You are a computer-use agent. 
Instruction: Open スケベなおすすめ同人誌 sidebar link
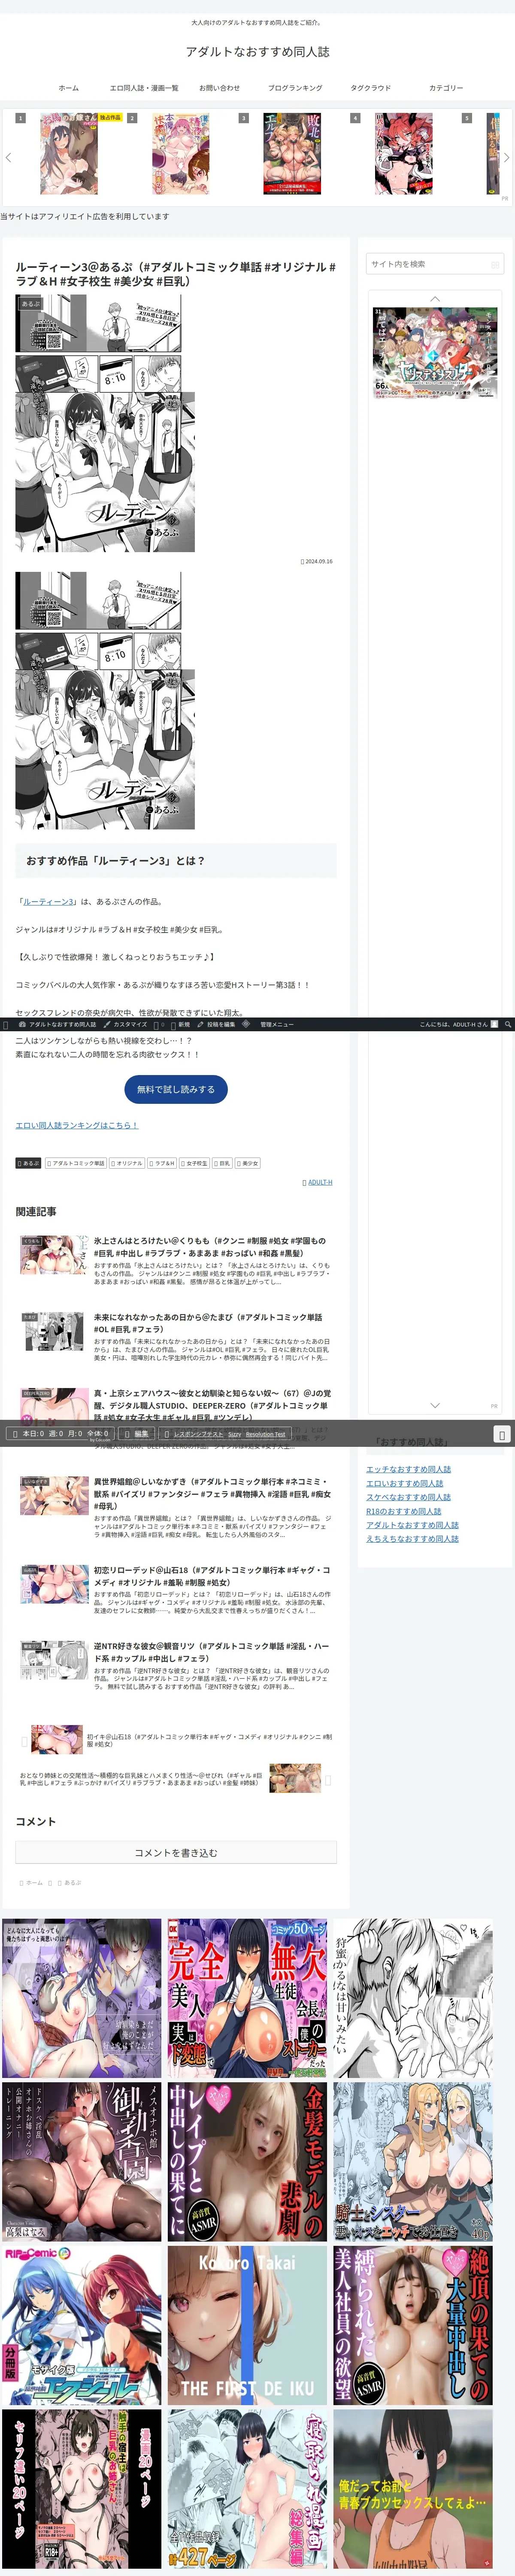coord(408,1497)
